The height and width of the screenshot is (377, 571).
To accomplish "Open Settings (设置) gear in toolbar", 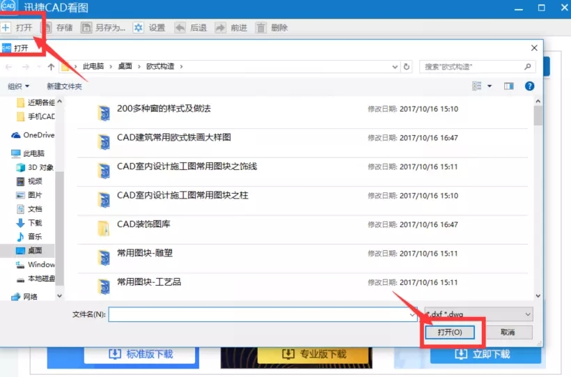I will 139,28.
